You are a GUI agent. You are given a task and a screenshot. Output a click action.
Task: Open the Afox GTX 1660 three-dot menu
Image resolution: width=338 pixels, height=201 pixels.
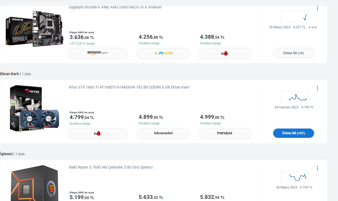pyautogui.click(x=318, y=88)
